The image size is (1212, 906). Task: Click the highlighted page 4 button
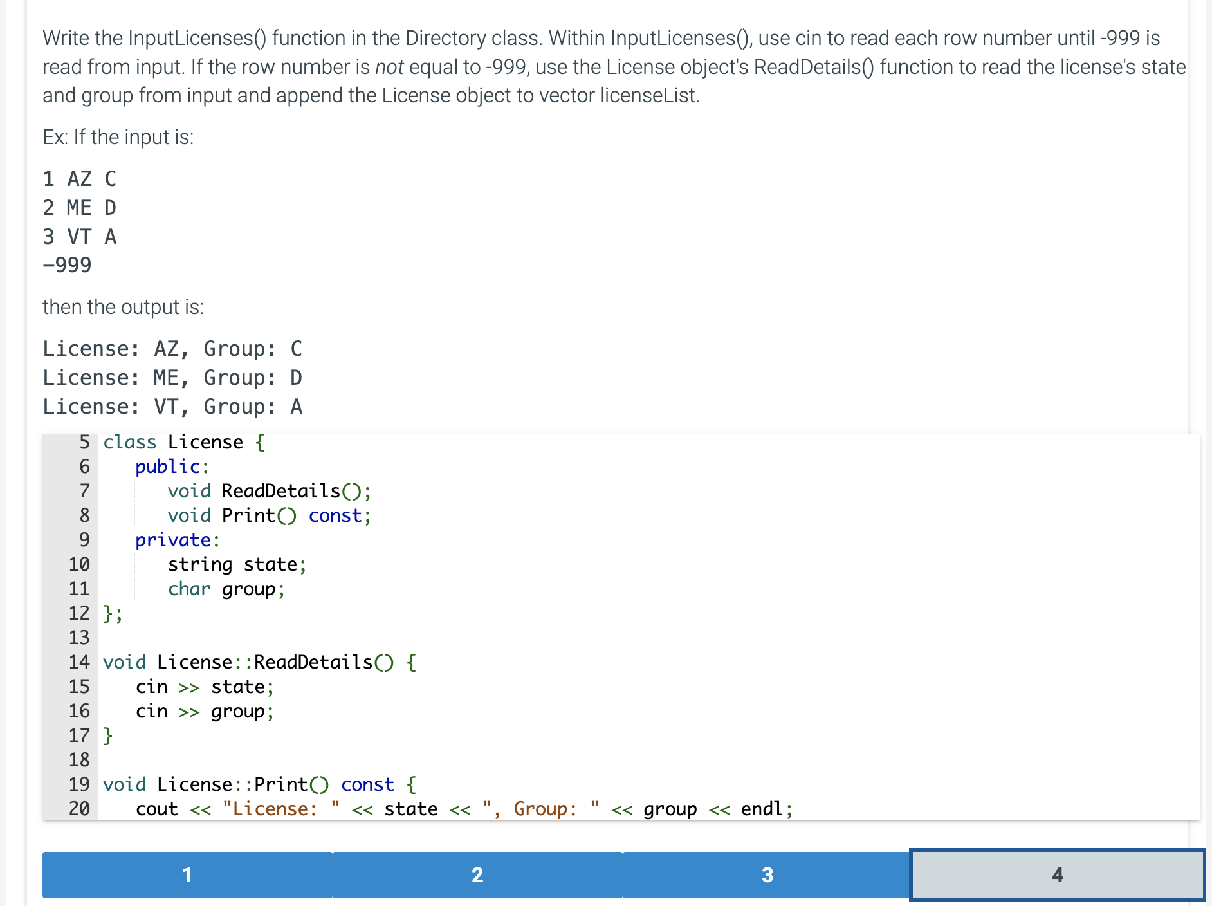click(x=1058, y=874)
